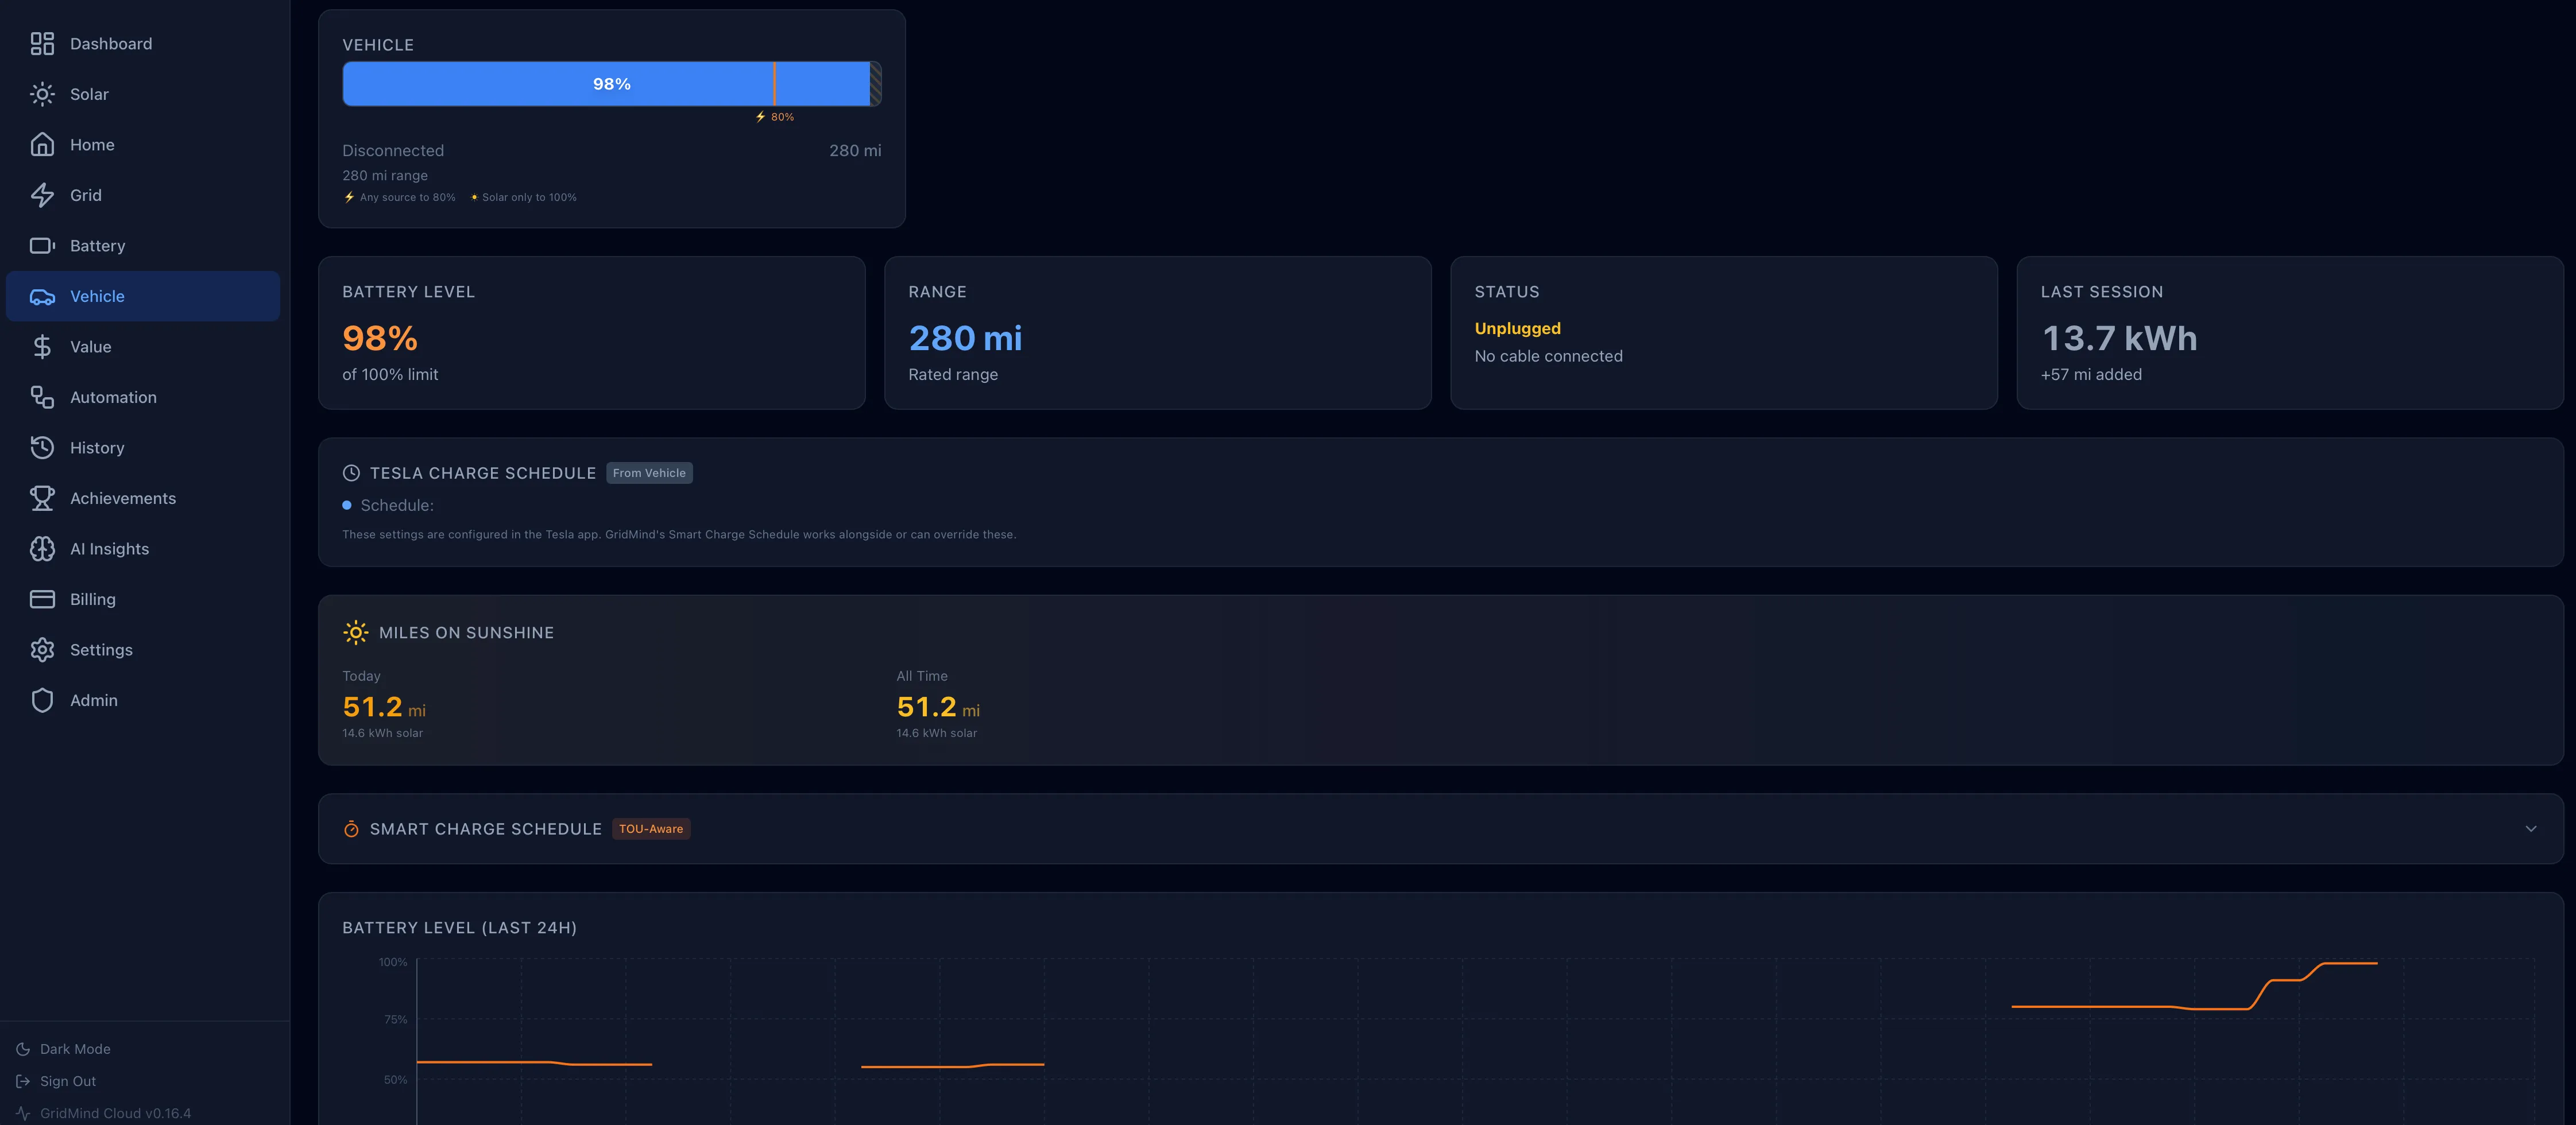The image size is (2576, 1125).
Task: Click the Vehicle car icon
Action: (42, 296)
